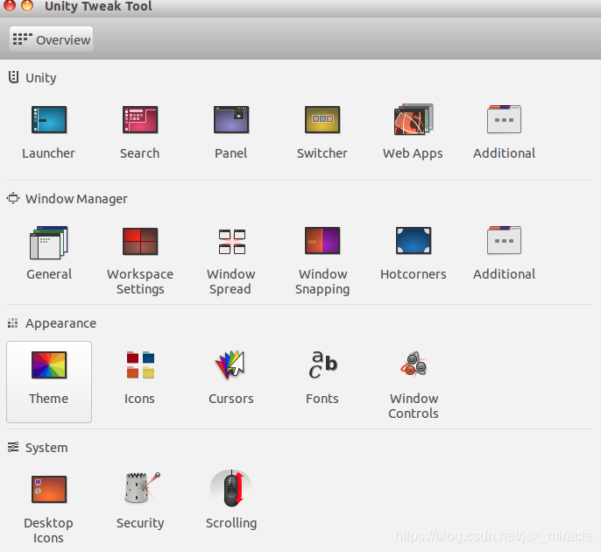Open Window Snapping settings
Viewport: 601px width, 552px height.
tap(322, 260)
